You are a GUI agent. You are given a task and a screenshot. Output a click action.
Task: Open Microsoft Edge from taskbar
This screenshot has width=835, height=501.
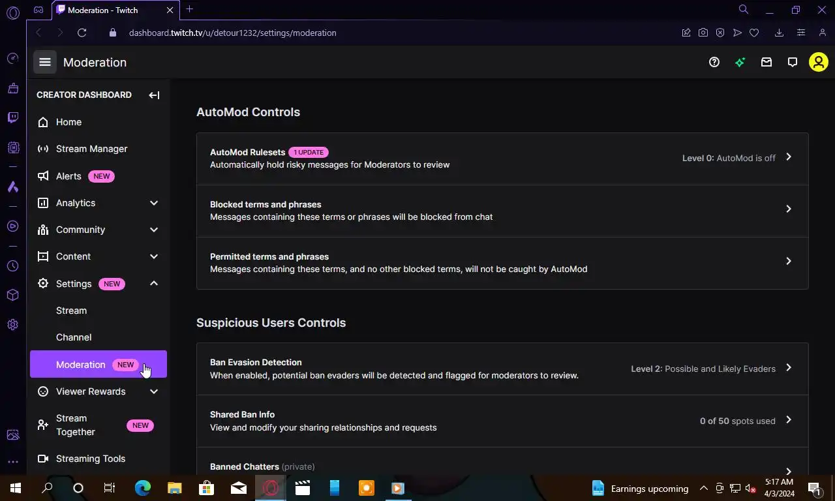[143, 488]
